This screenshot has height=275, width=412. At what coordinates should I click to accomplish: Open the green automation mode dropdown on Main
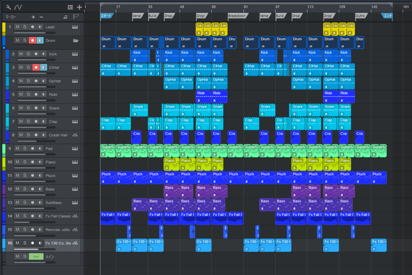tap(36, 257)
